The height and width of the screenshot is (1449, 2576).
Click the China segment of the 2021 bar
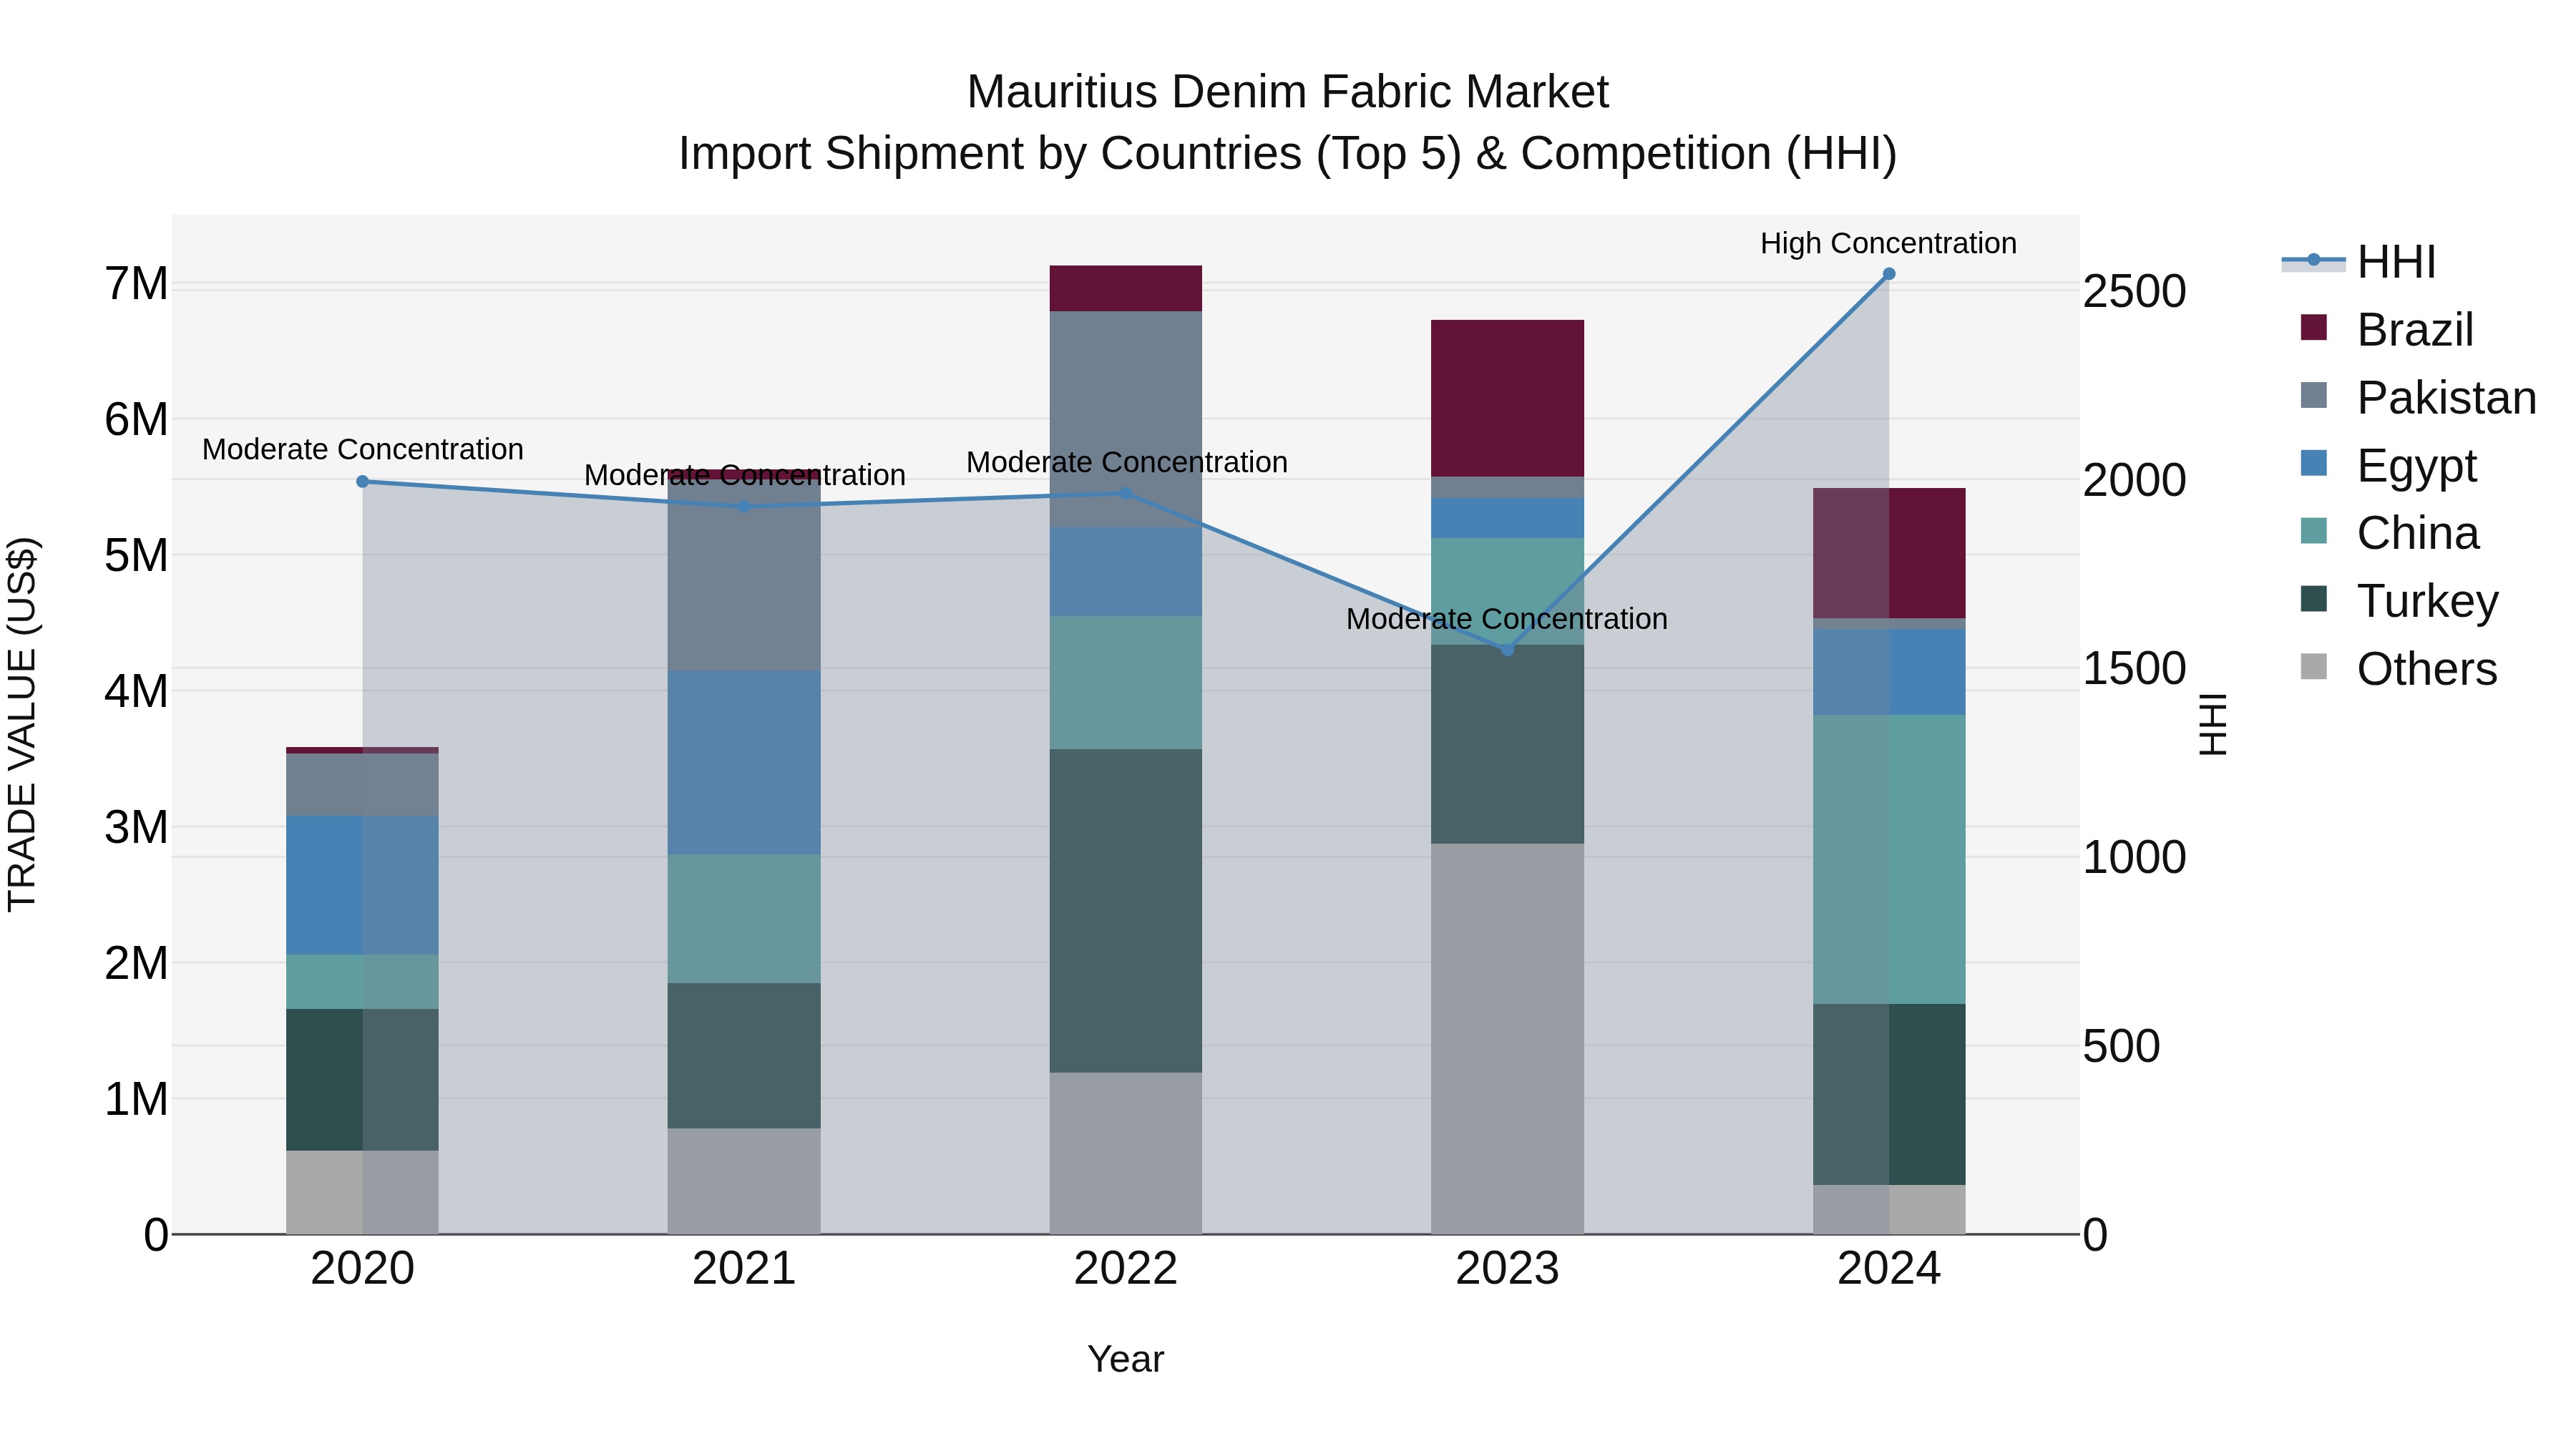coord(744,919)
